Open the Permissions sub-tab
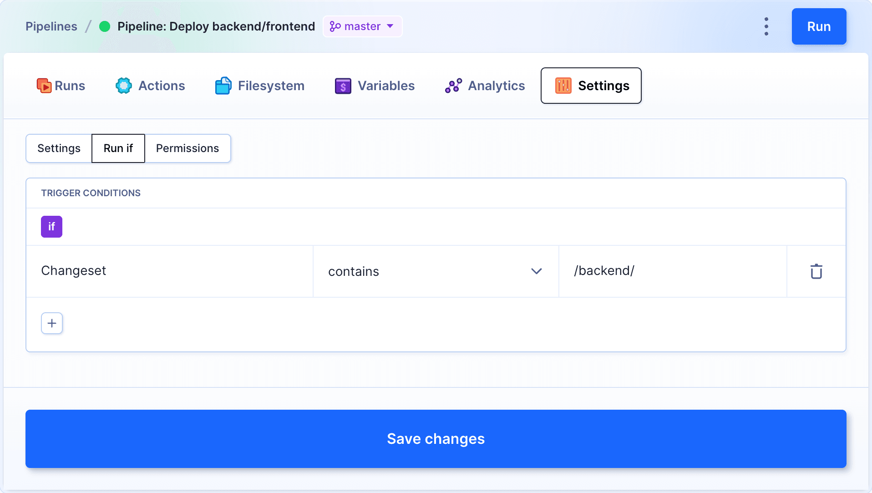 tap(188, 148)
